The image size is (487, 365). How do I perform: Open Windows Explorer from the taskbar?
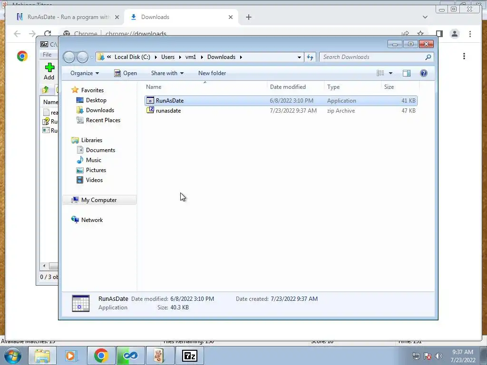coord(42,355)
